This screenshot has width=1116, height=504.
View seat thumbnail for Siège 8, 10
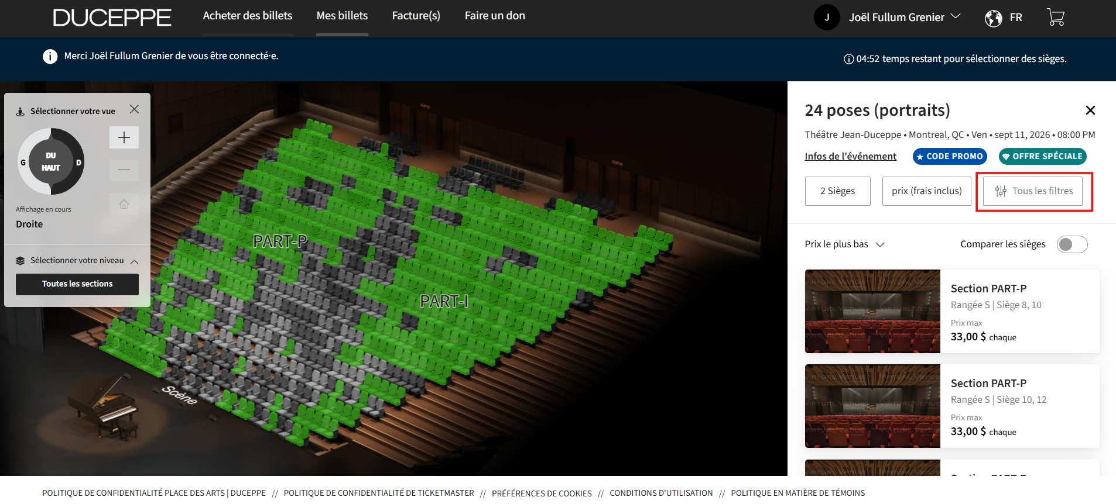pos(872,312)
